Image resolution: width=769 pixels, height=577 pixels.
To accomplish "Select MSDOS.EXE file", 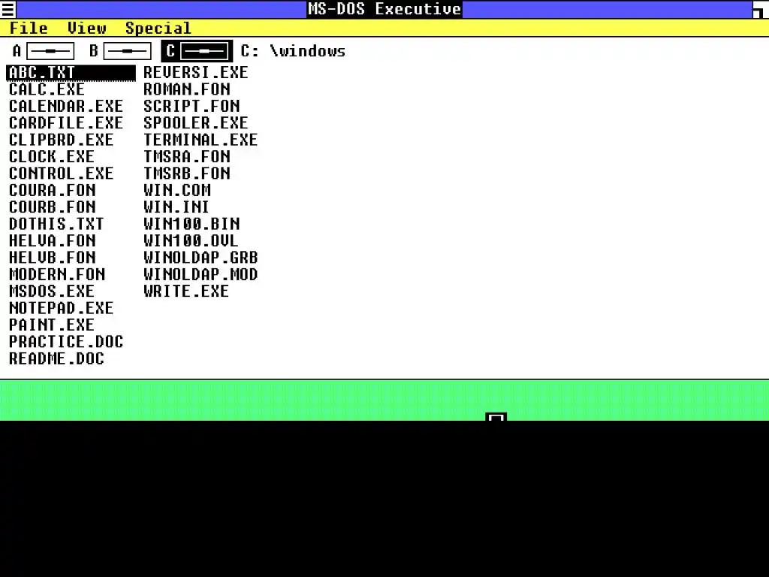I will (x=52, y=291).
